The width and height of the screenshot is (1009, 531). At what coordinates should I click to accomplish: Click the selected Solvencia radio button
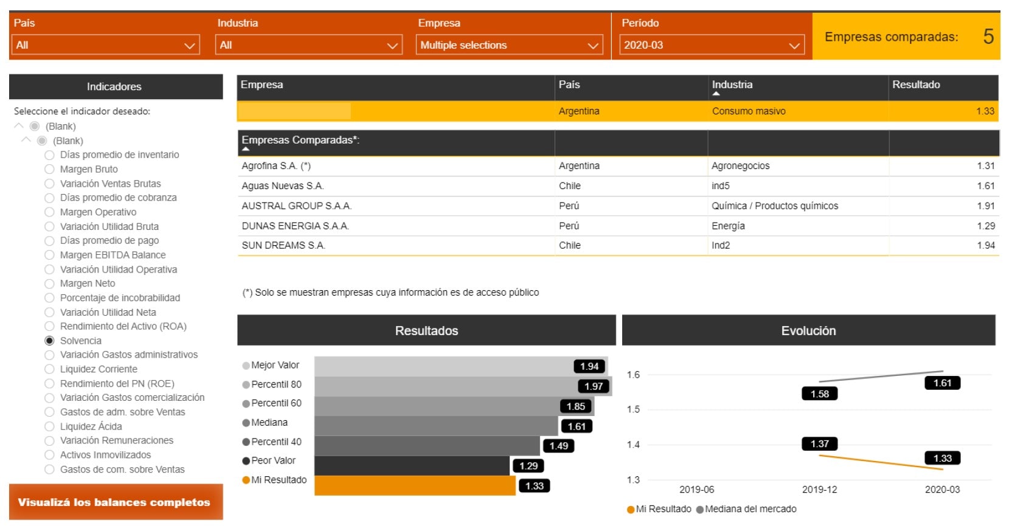coord(50,341)
